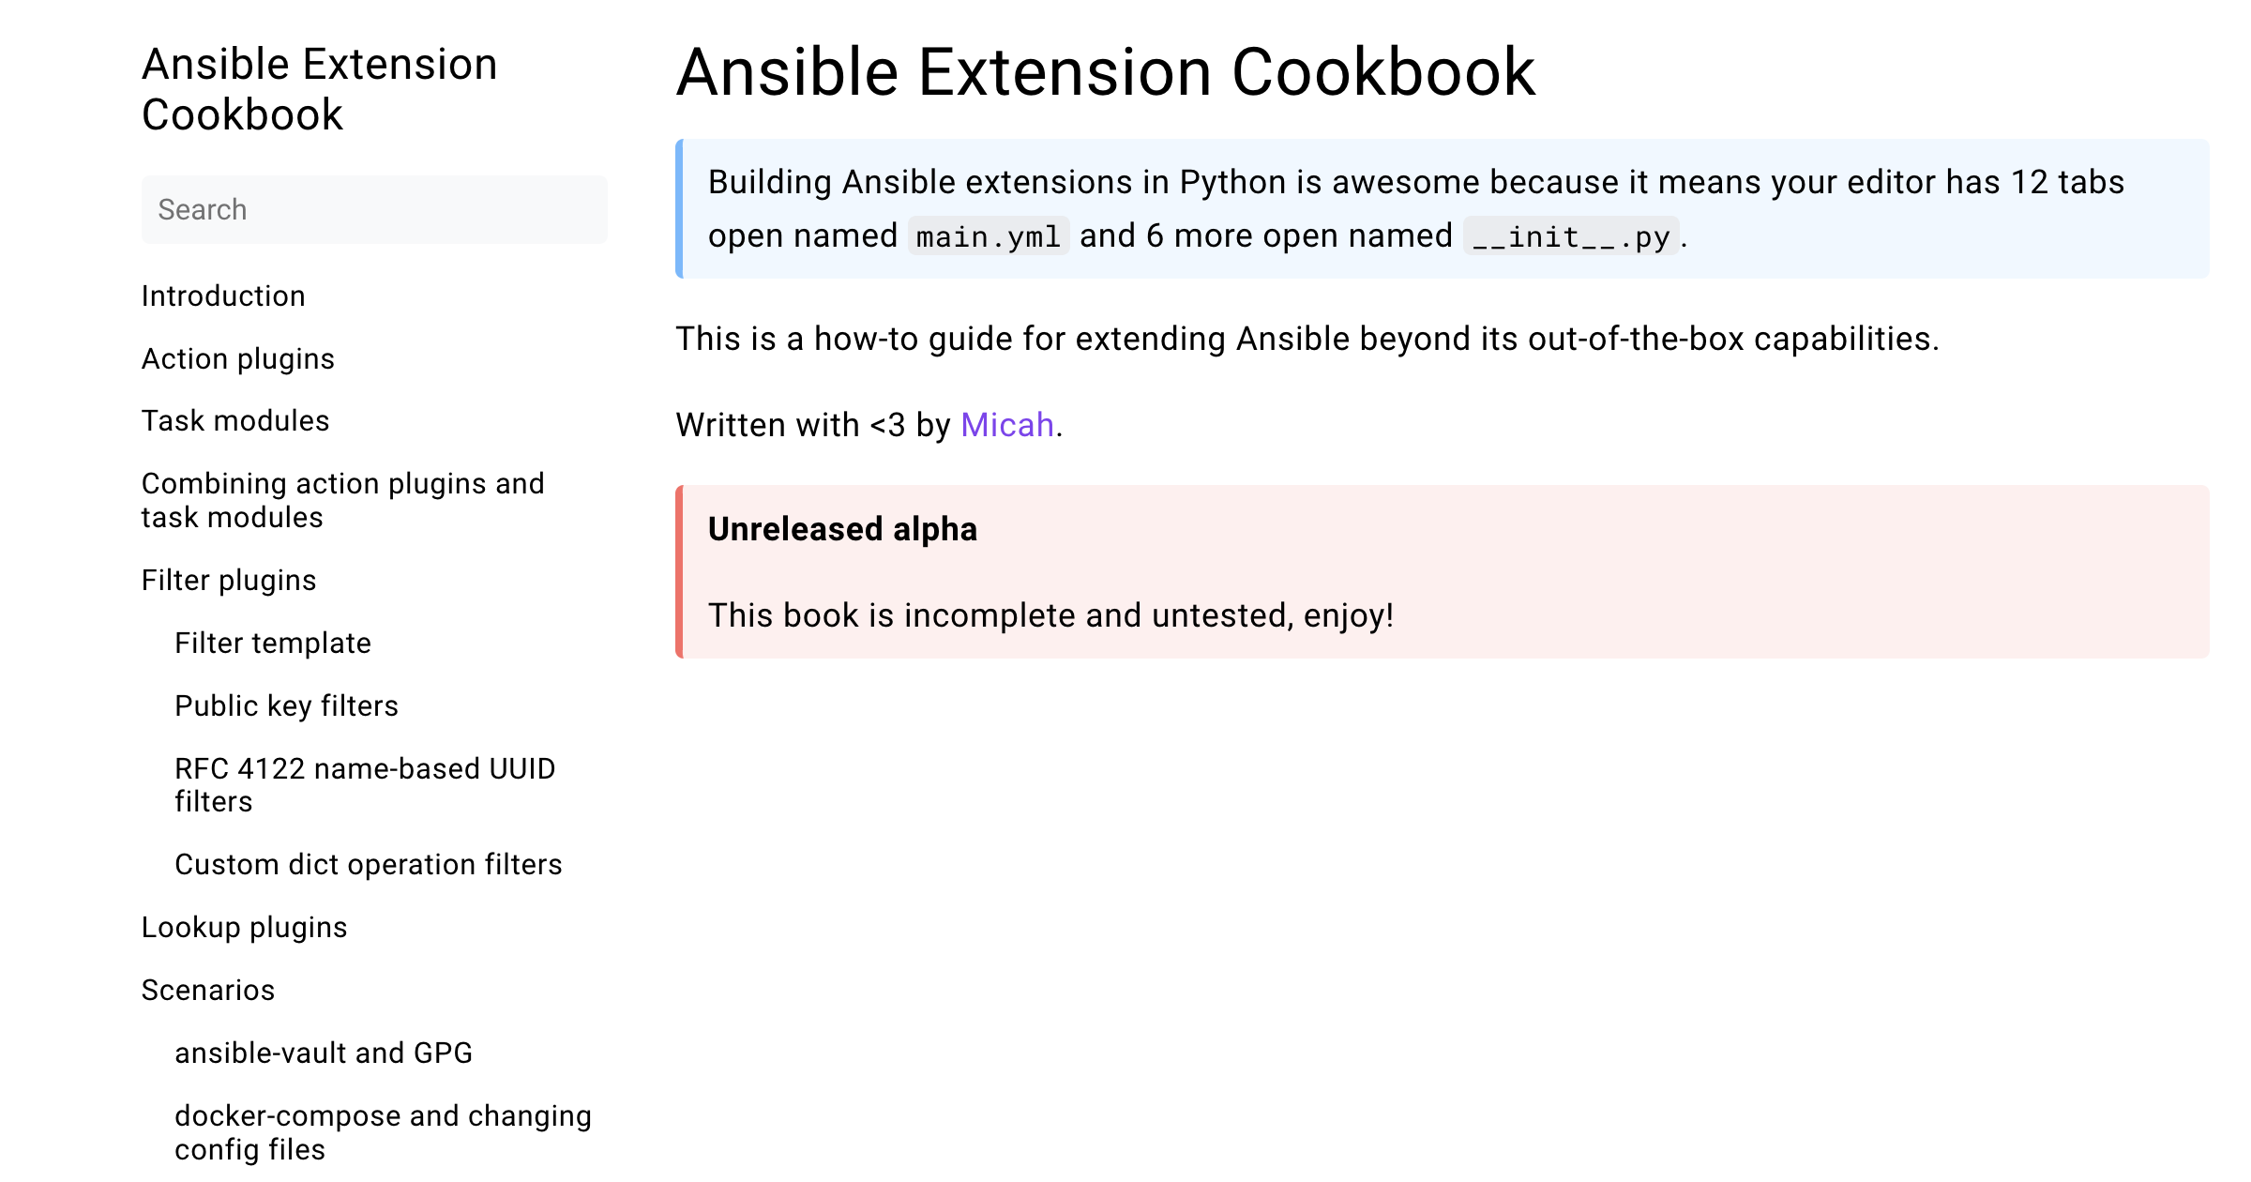Open the Scenarios section
This screenshot has width=2251, height=1182.
(207, 990)
